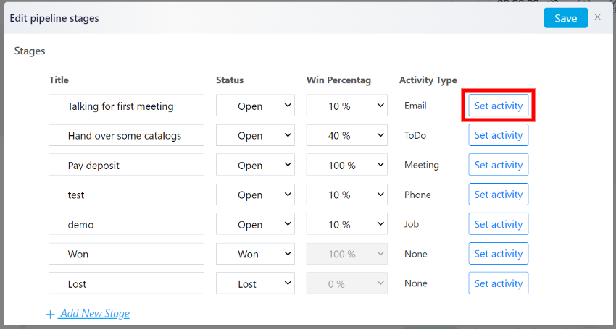Open the Status dropdown showing Won

(x=255, y=254)
